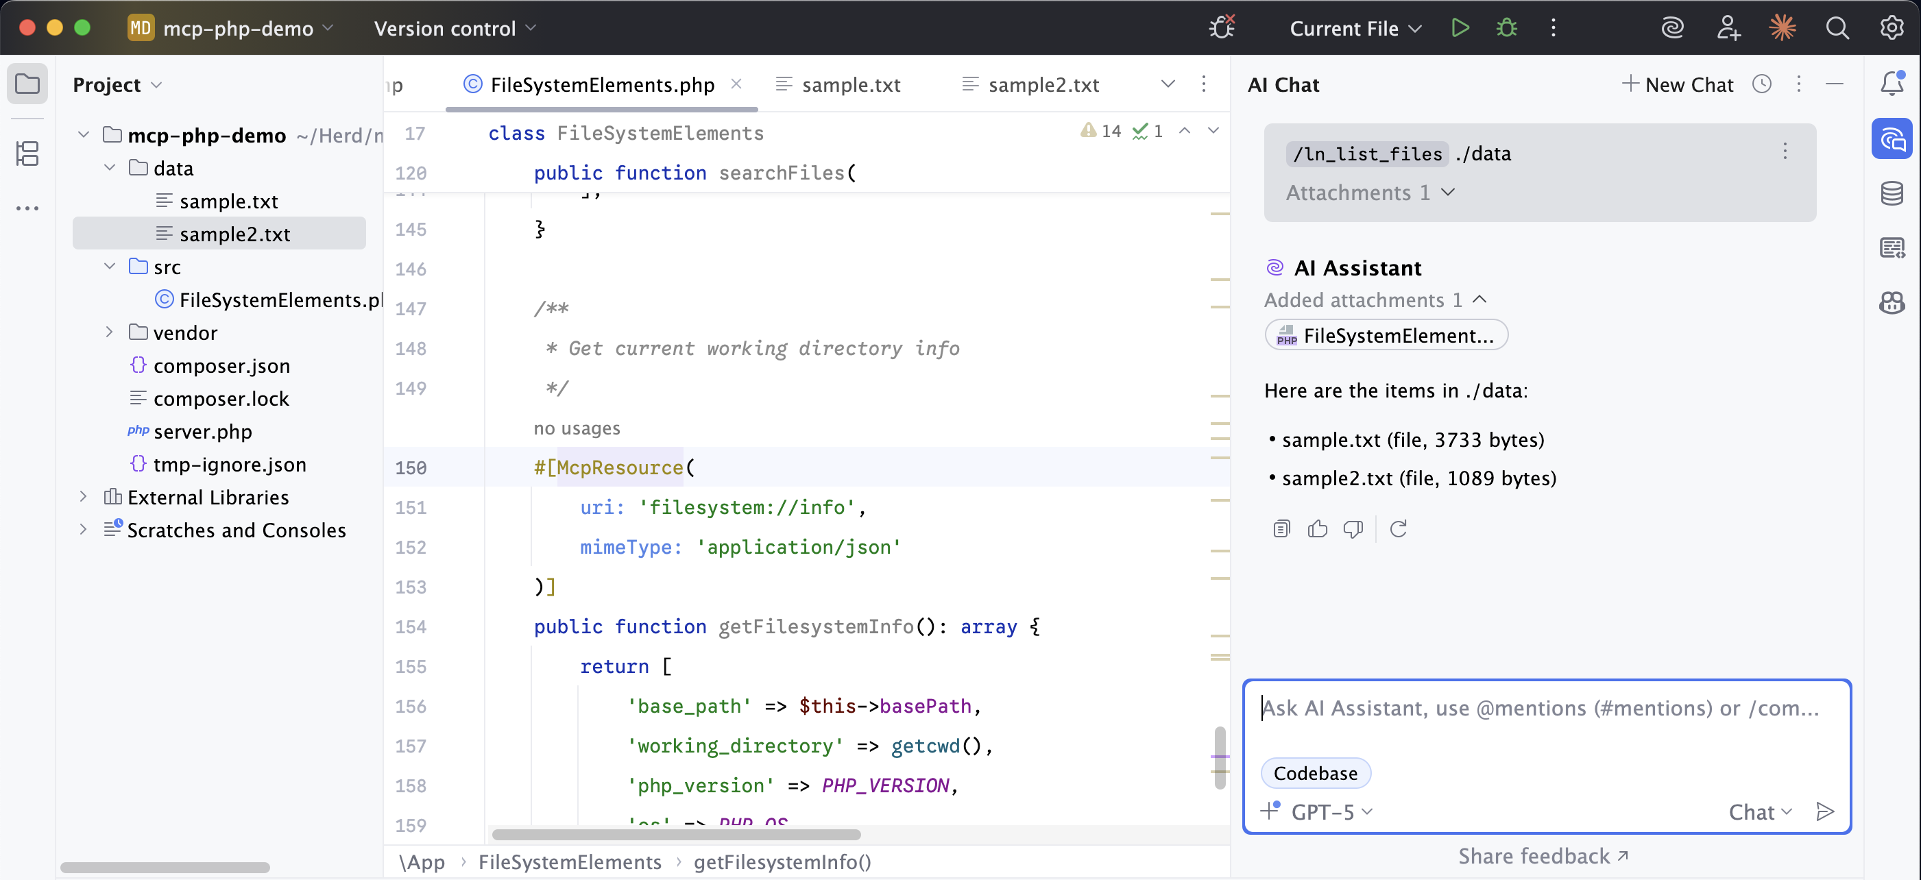Open IDE settings gear
Image resolution: width=1921 pixels, height=880 pixels.
[1892, 27]
